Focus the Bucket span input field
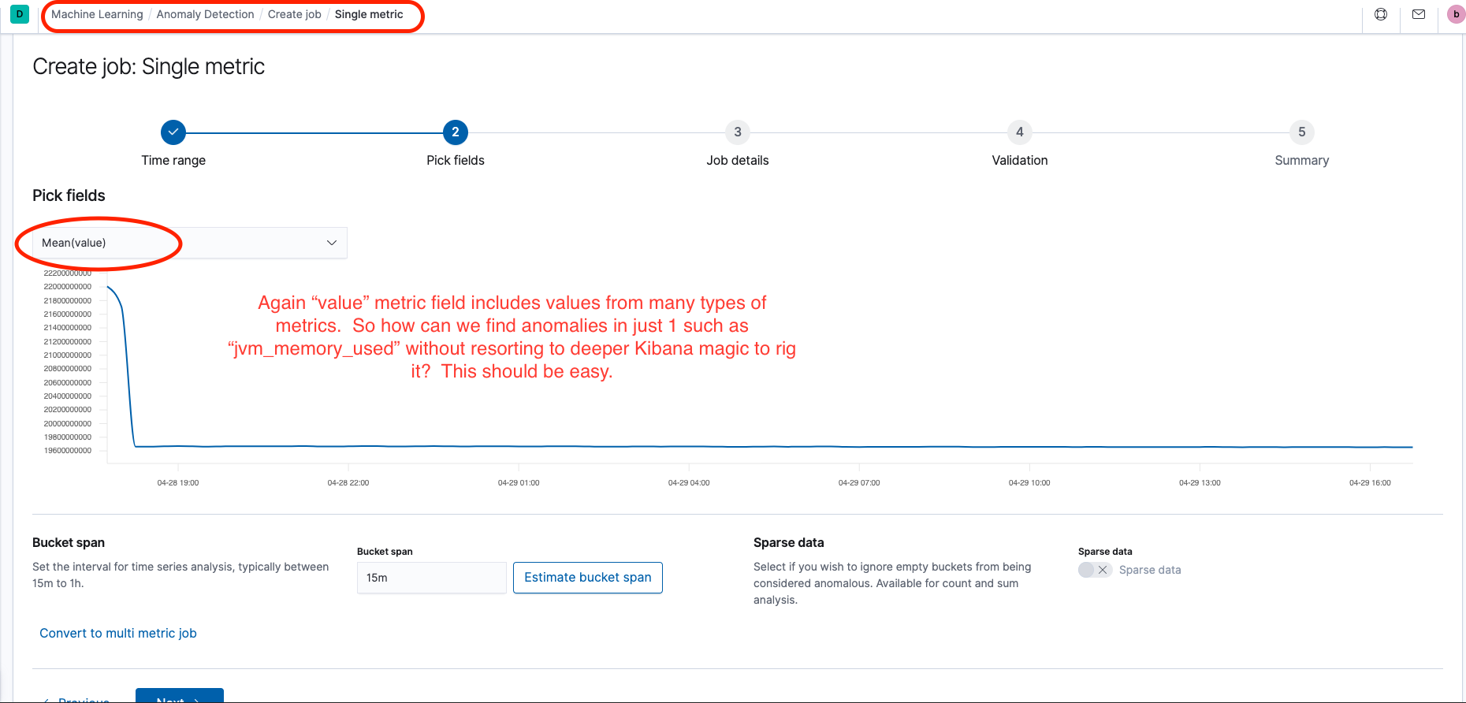Image resolution: width=1466 pixels, height=703 pixels. pyautogui.click(x=432, y=578)
